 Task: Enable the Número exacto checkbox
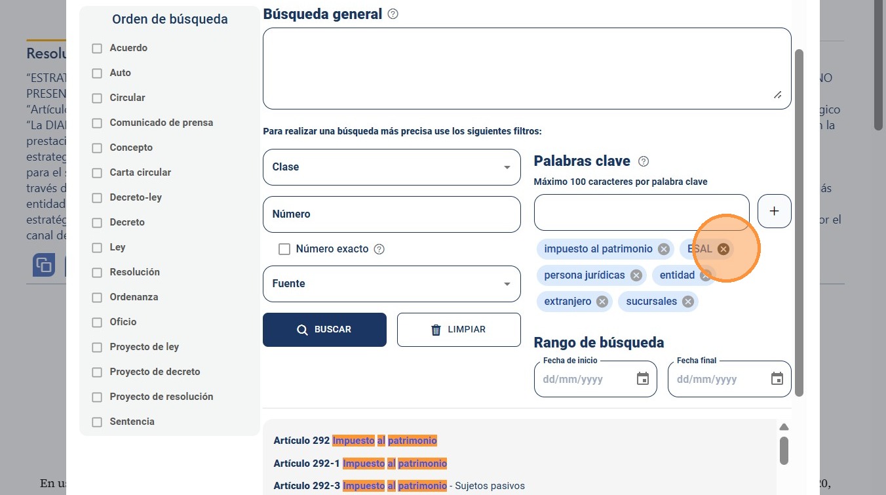284,249
